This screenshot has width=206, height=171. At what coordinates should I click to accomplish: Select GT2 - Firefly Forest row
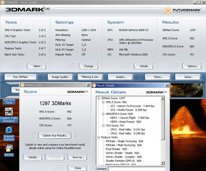128,110
